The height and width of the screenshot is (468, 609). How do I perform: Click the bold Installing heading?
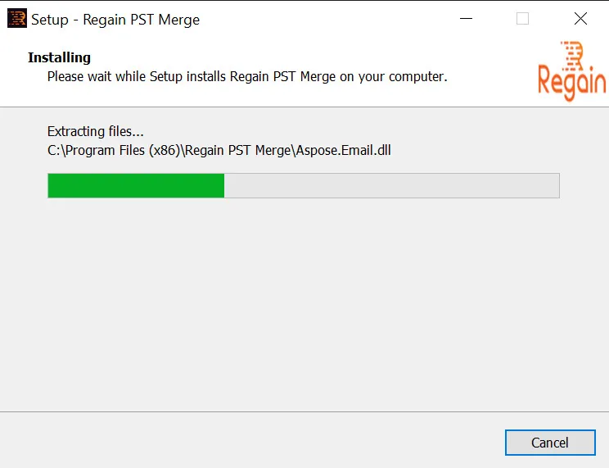tap(59, 57)
